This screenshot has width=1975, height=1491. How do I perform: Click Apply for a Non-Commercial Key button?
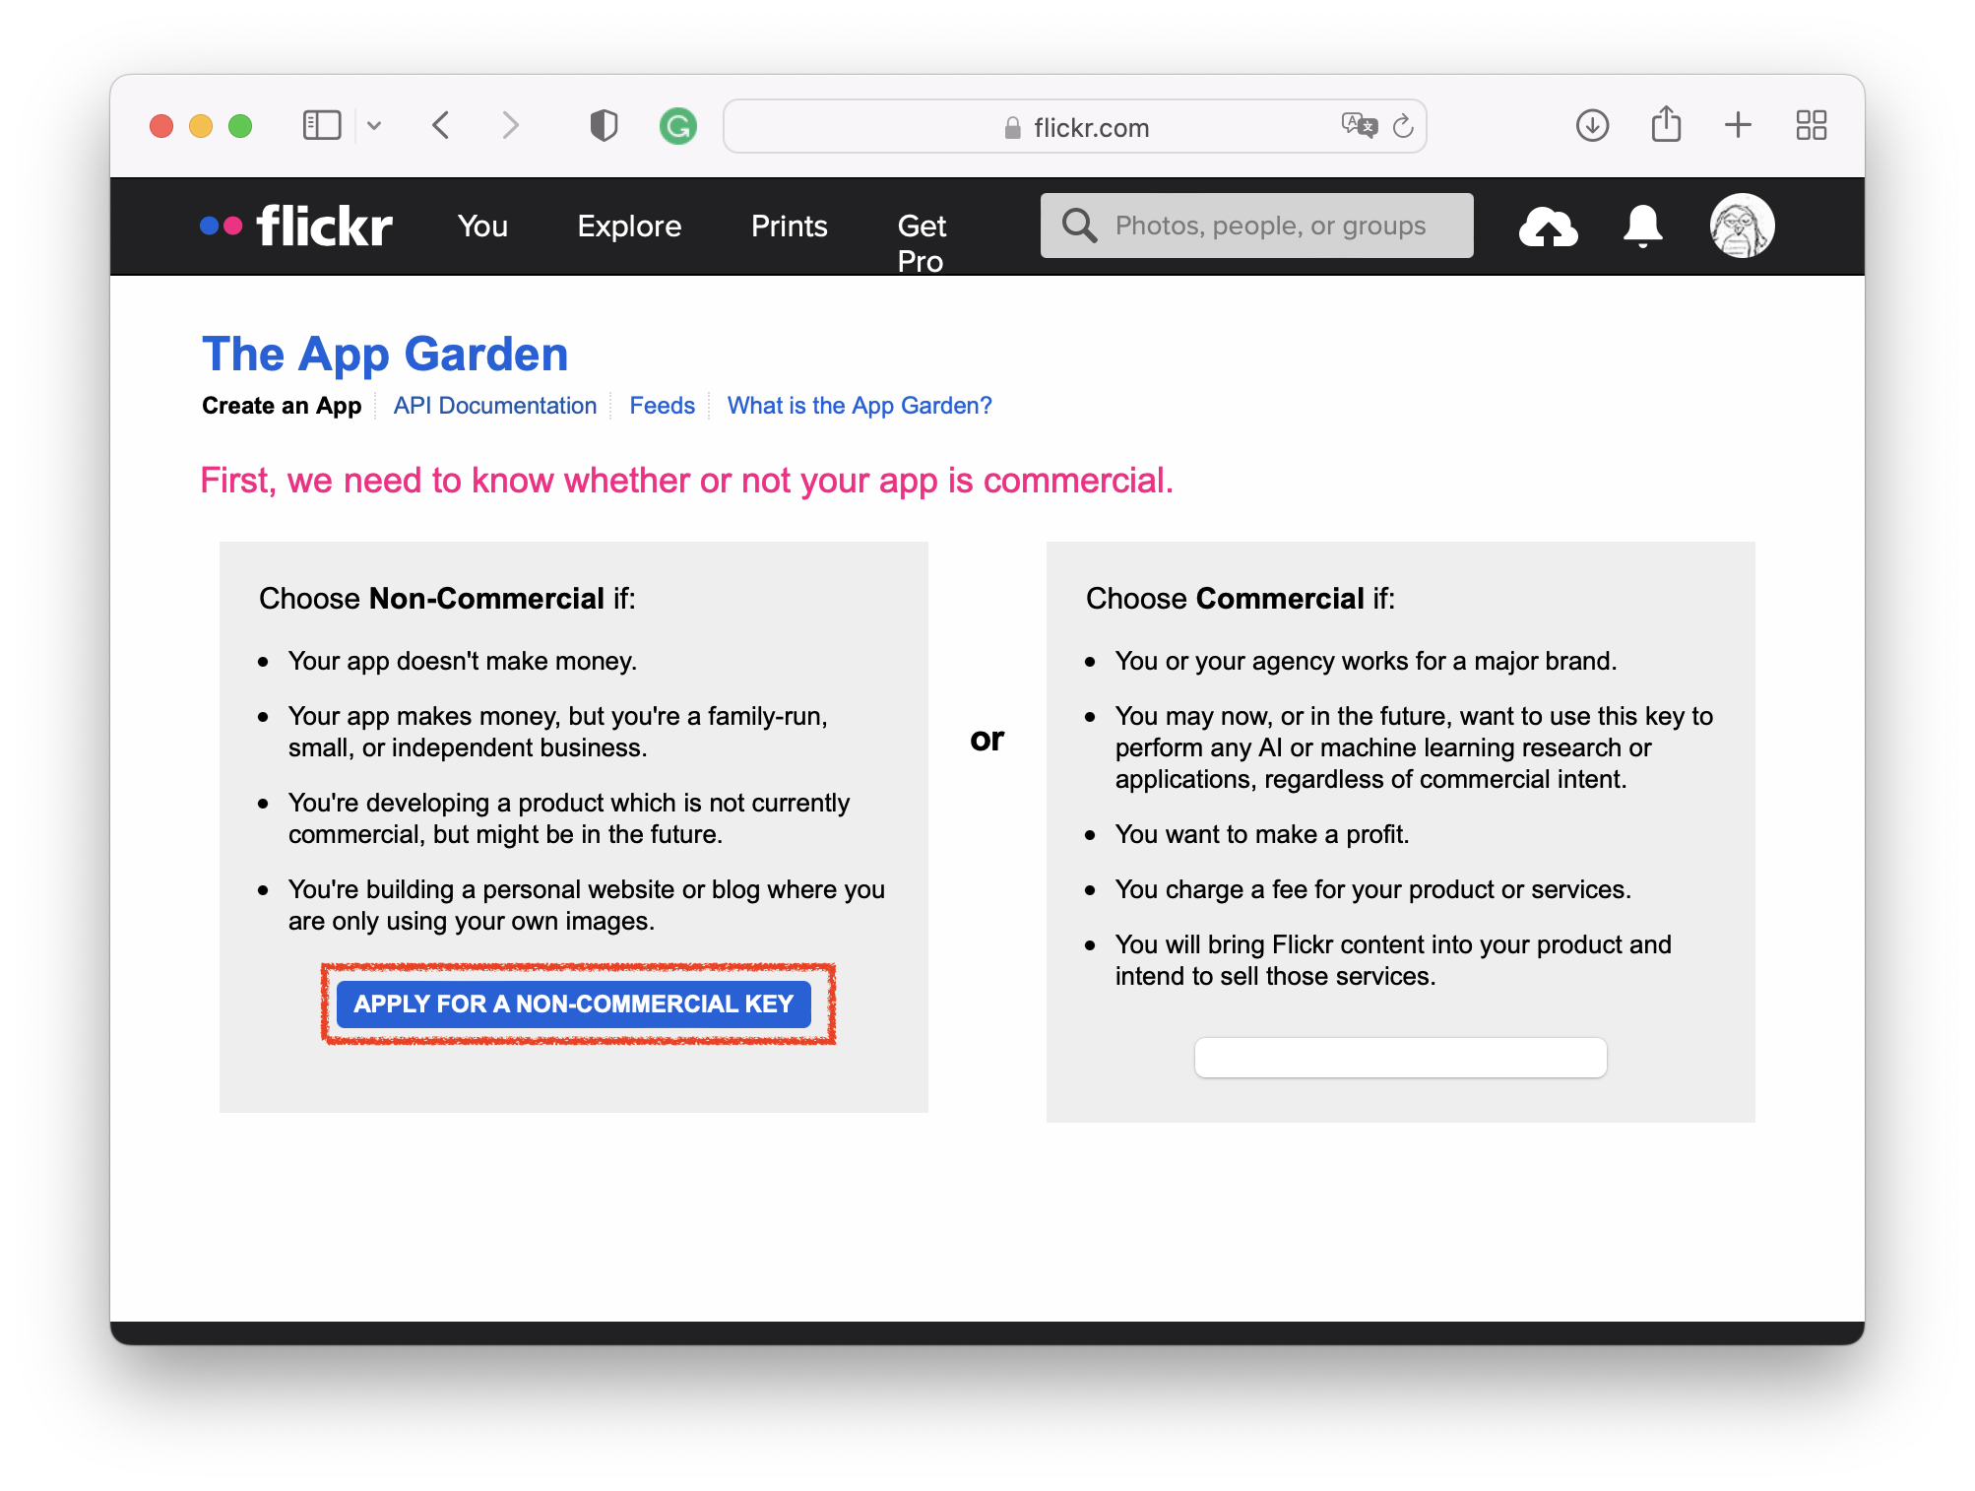pos(574,1004)
